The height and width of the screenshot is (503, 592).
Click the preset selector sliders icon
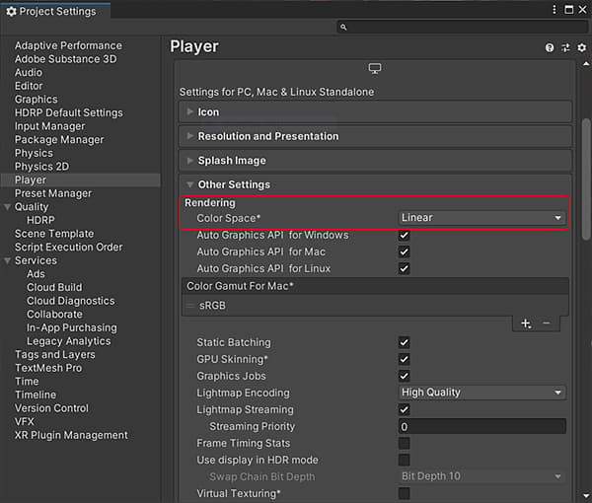tap(565, 47)
